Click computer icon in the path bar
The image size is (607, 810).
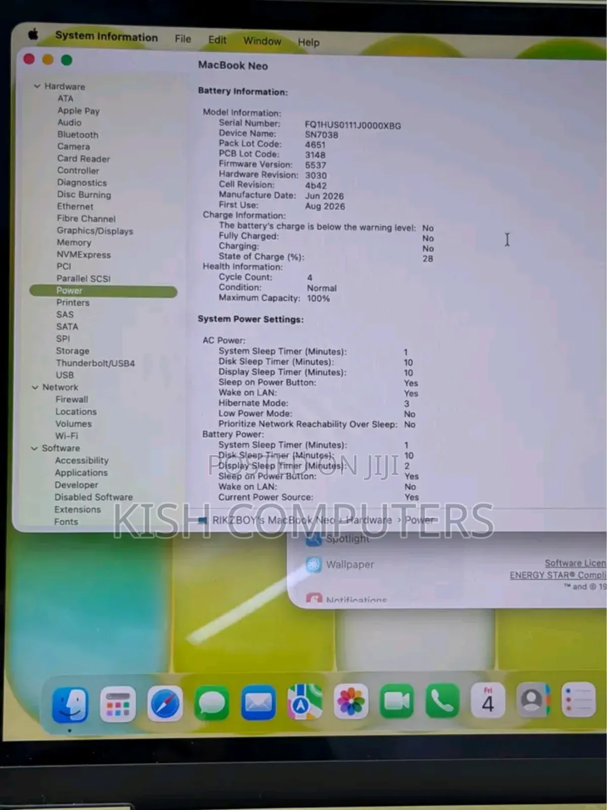pyautogui.click(x=203, y=520)
